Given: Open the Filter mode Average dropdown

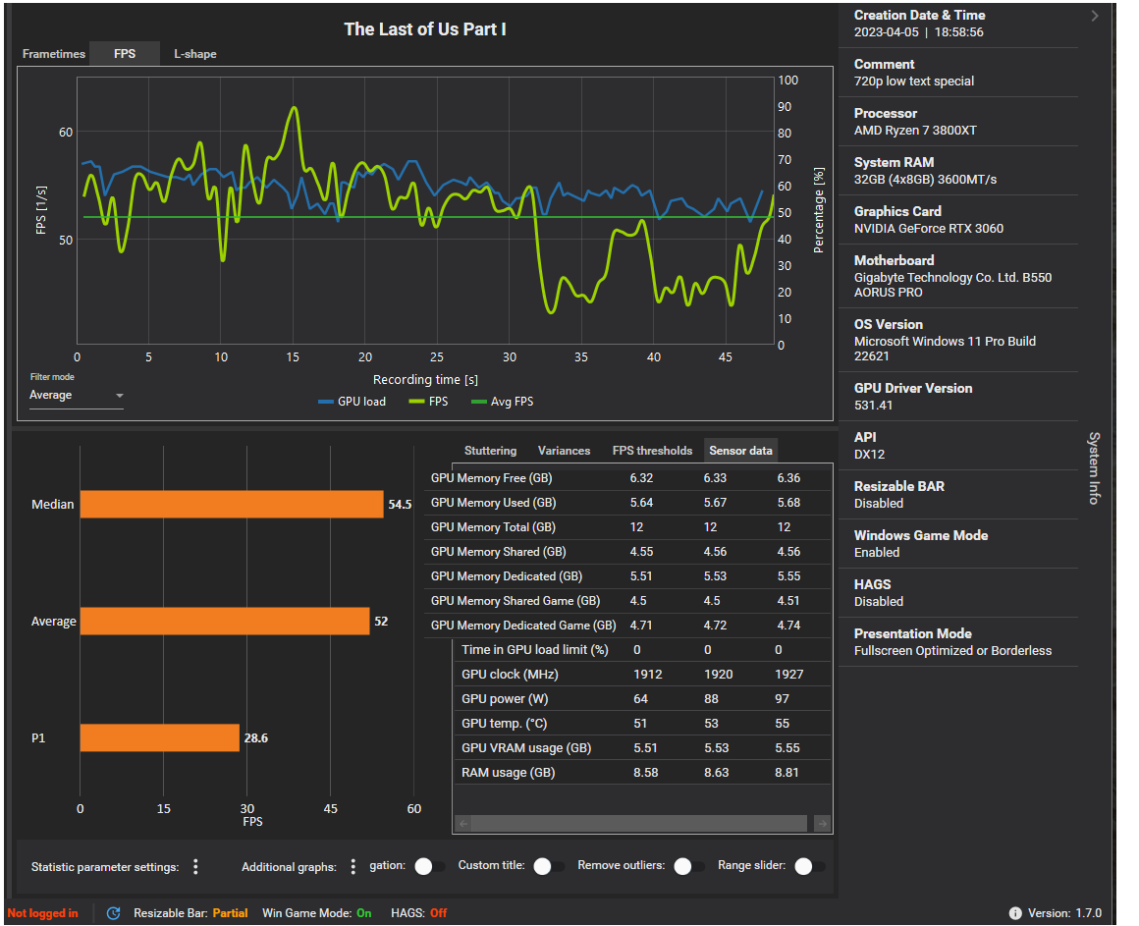Looking at the screenshot, I should (x=77, y=395).
